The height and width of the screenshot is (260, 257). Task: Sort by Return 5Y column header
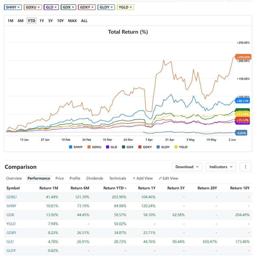[176, 188]
